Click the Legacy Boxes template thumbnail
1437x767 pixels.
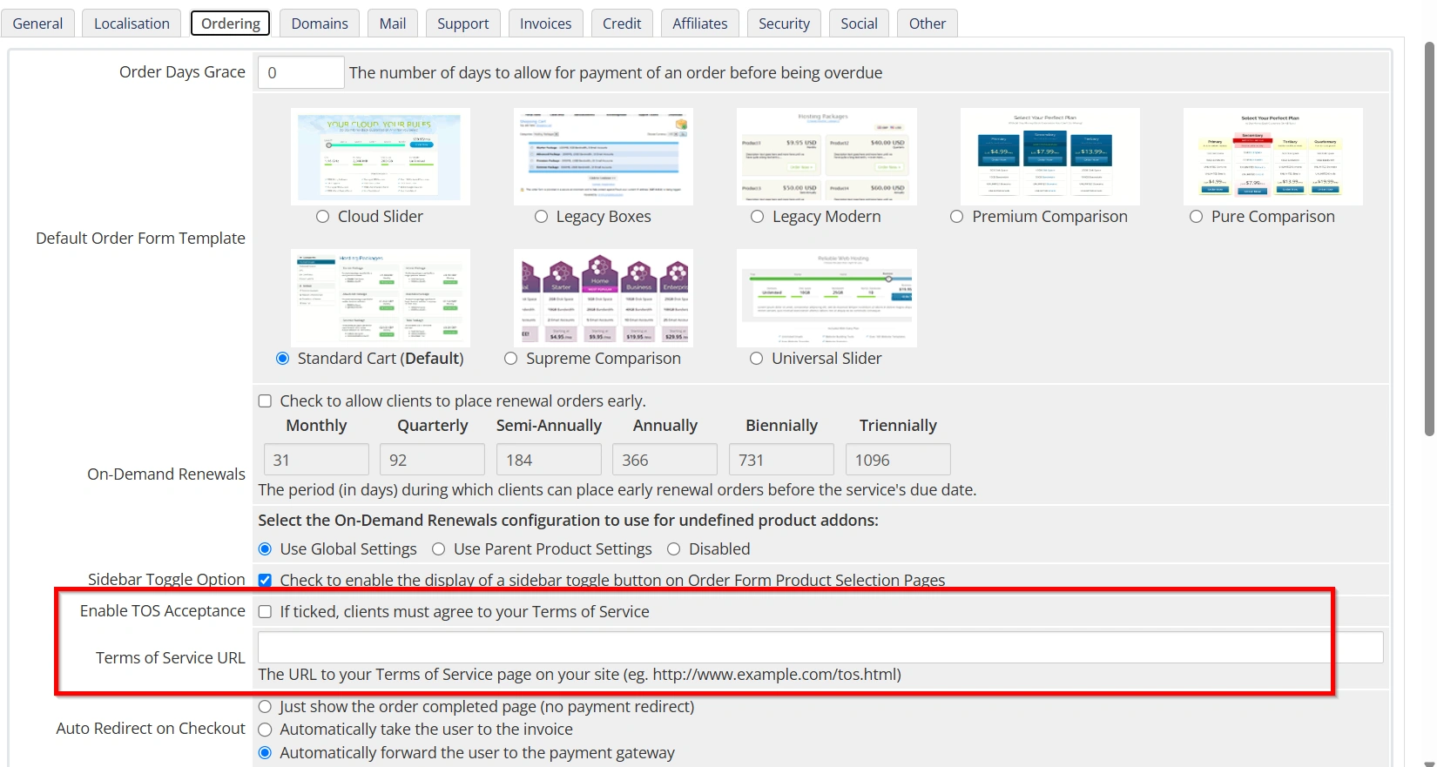click(604, 157)
